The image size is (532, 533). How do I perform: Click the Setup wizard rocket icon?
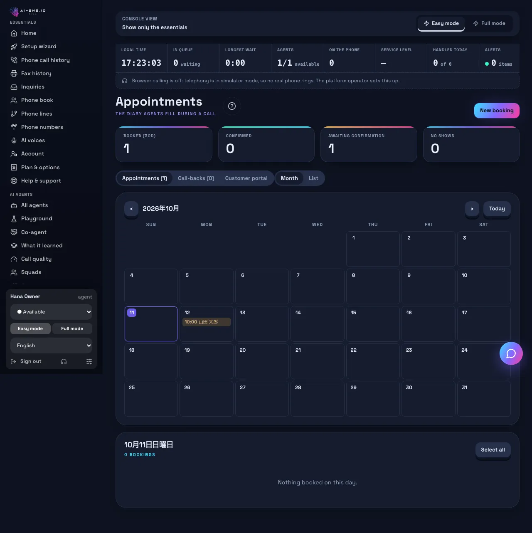pyautogui.click(x=14, y=47)
